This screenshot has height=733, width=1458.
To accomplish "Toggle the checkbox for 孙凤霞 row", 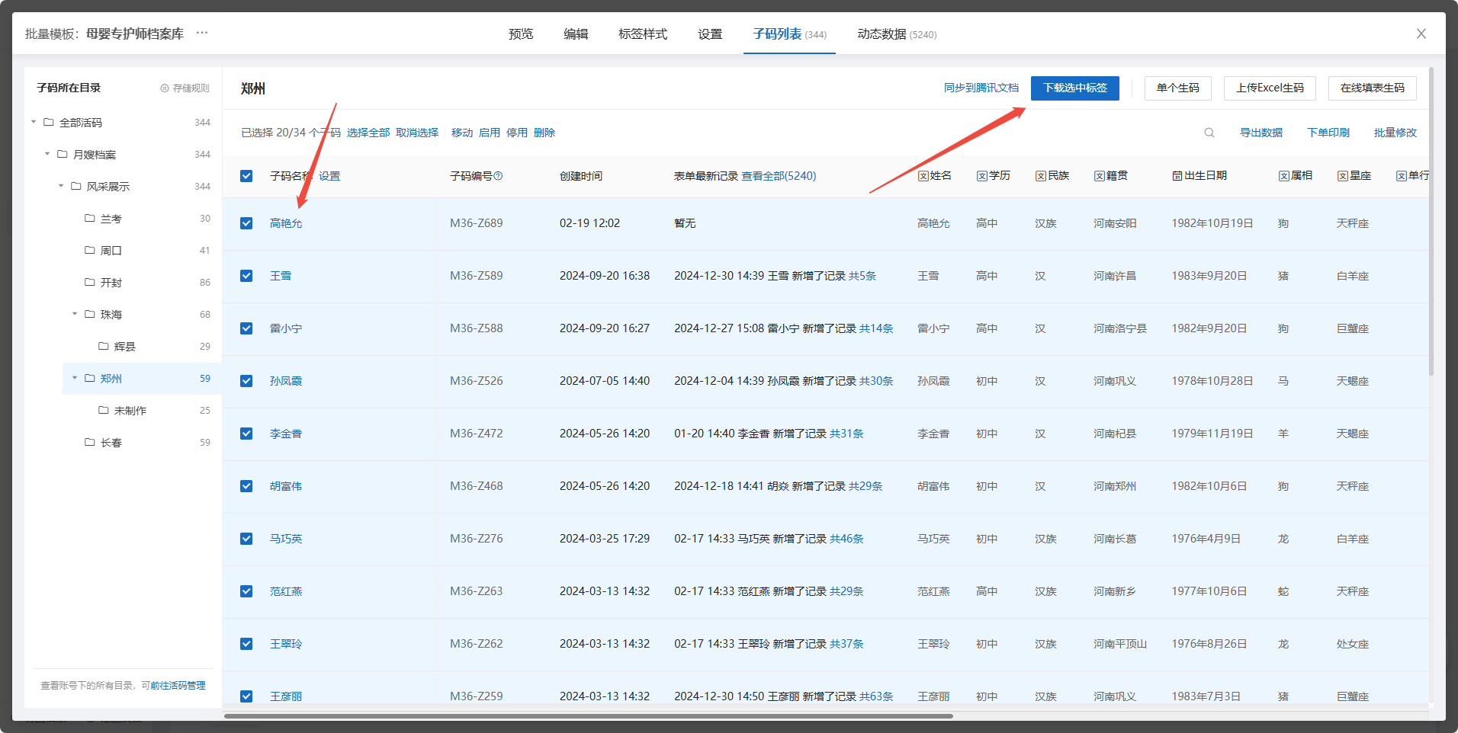I will (246, 381).
